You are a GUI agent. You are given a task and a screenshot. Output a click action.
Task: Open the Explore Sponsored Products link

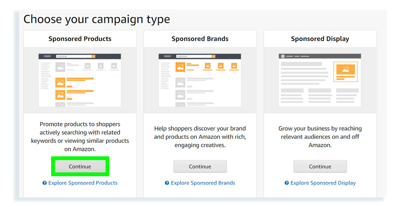(x=83, y=183)
